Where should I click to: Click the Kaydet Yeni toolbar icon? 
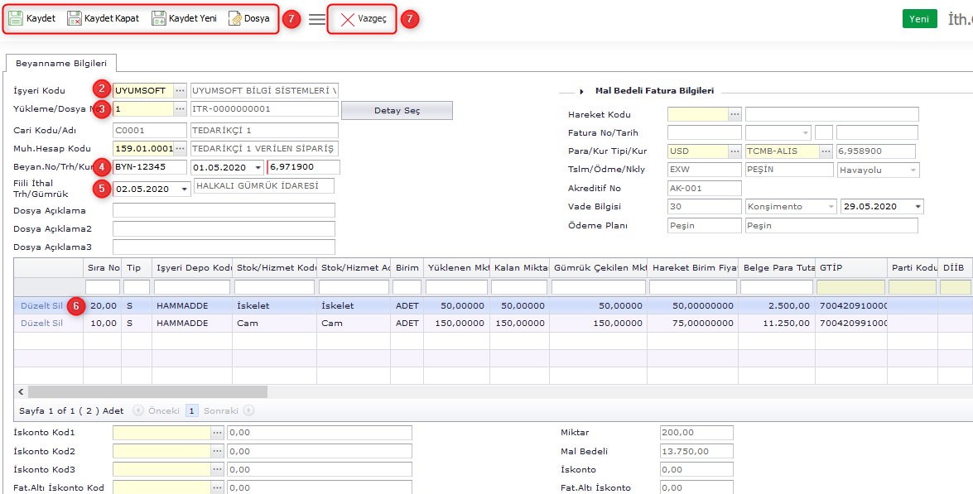[159, 18]
